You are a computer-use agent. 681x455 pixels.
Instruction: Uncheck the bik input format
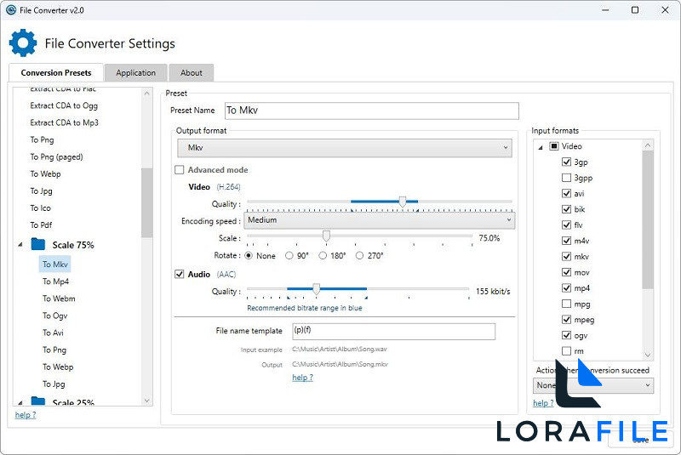[566, 209]
